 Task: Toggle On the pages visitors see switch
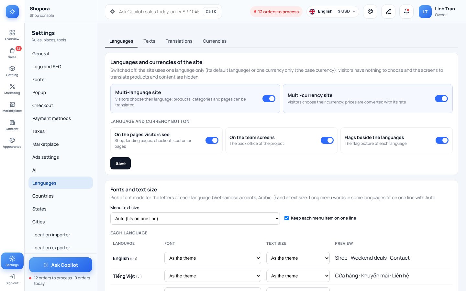click(x=212, y=140)
